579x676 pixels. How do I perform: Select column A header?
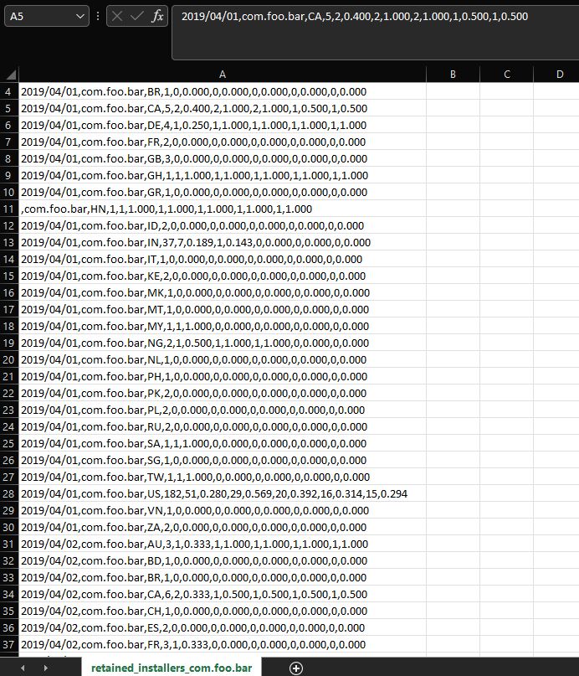(x=223, y=75)
